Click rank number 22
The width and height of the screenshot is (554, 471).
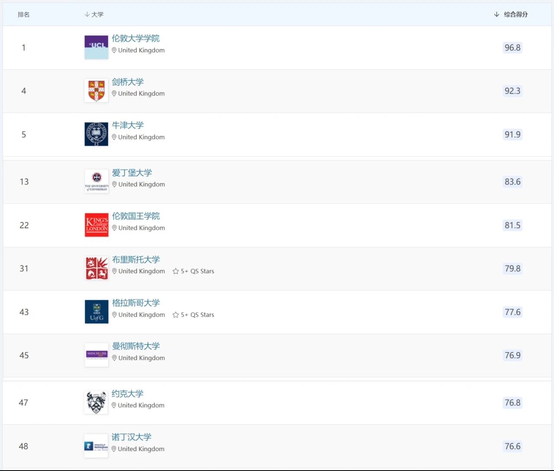pos(24,225)
